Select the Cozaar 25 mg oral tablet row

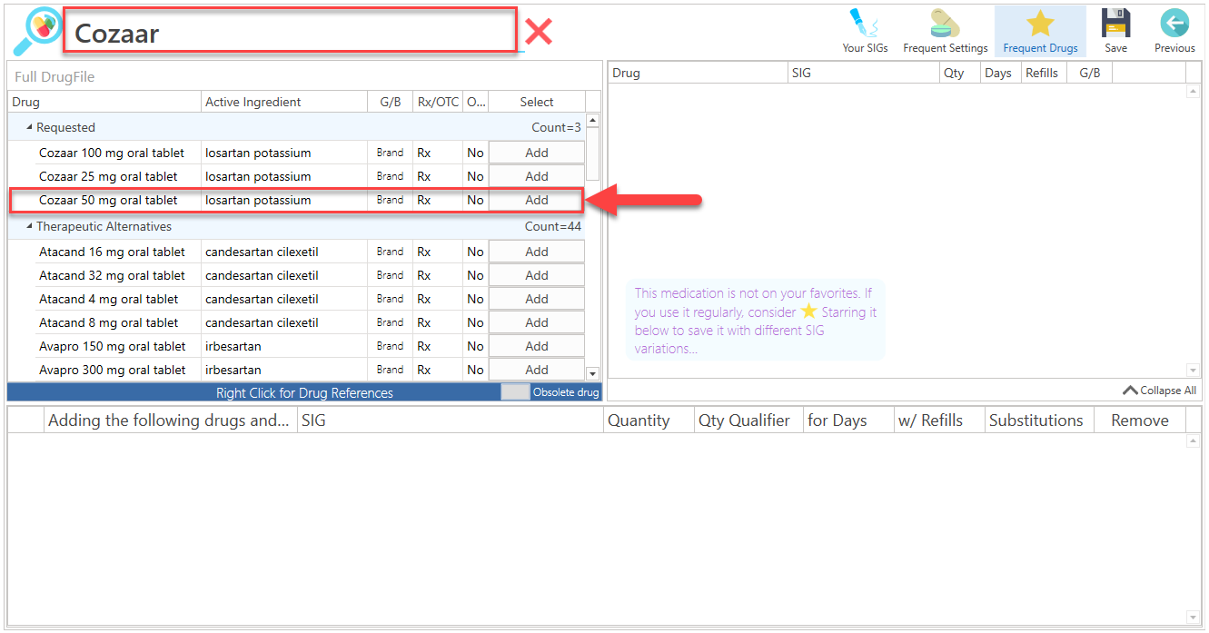click(296, 176)
